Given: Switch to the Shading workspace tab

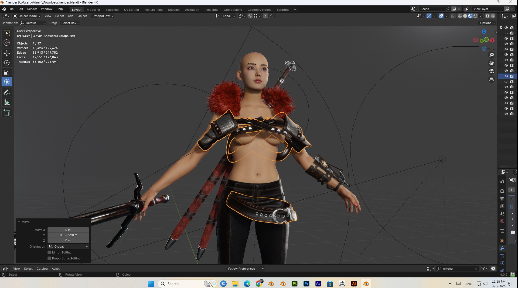Looking at the screenshot, I should tap(174, 10).
